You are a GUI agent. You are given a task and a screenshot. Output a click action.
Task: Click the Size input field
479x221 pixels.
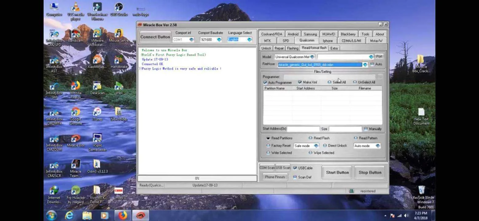(x=345, y=129)
